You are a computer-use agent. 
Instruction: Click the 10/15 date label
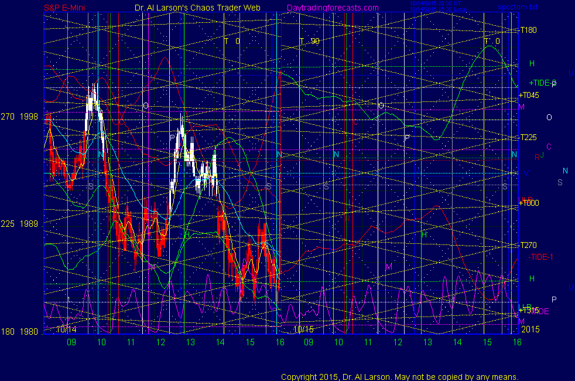303,329
